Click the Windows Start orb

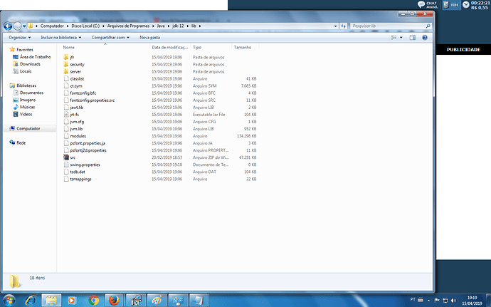tap(9, 301)
